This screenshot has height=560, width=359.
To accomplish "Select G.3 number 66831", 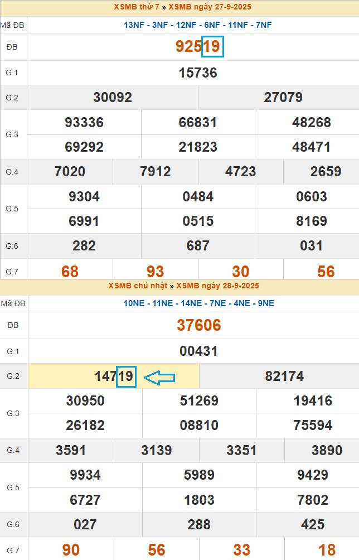I will point(198,123).
